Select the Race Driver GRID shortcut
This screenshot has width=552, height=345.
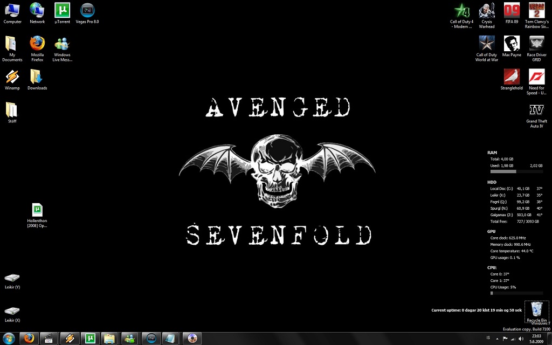point(536,49)
